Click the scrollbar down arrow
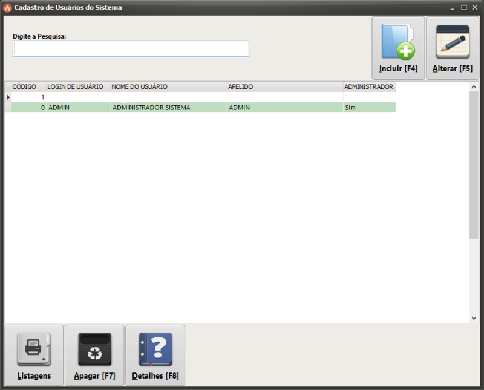 click(474, 318)
